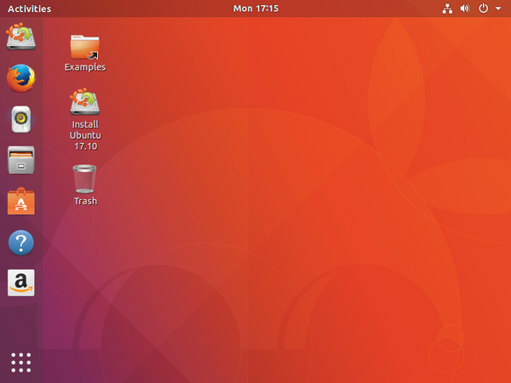
Task: Open the Install Ubuntu launcher in the dock
Action: point(20,37)
